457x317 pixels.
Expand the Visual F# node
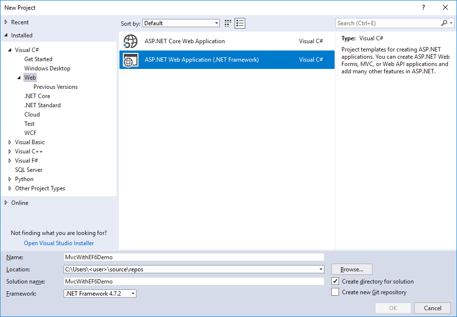coord(10,161)
